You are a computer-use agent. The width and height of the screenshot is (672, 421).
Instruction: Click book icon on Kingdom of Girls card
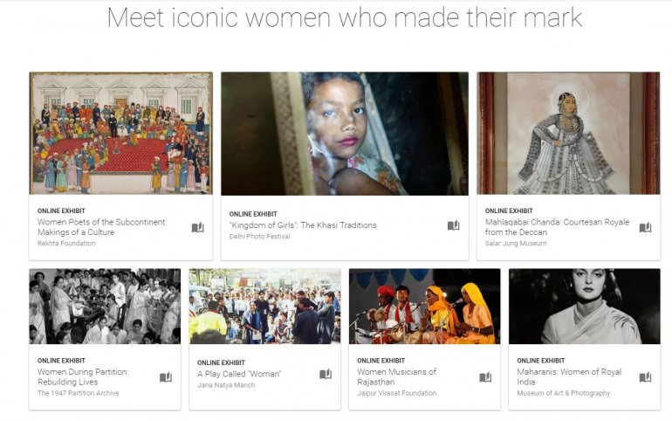[x=453, y=225]
